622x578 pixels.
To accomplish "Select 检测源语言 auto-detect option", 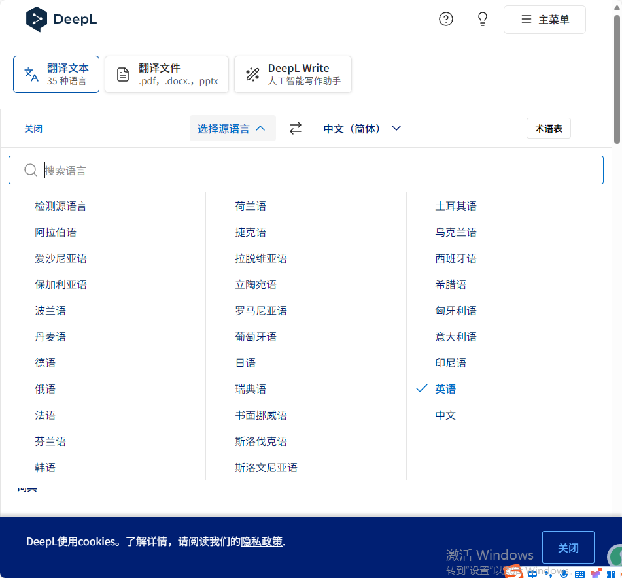I will 61,206.
